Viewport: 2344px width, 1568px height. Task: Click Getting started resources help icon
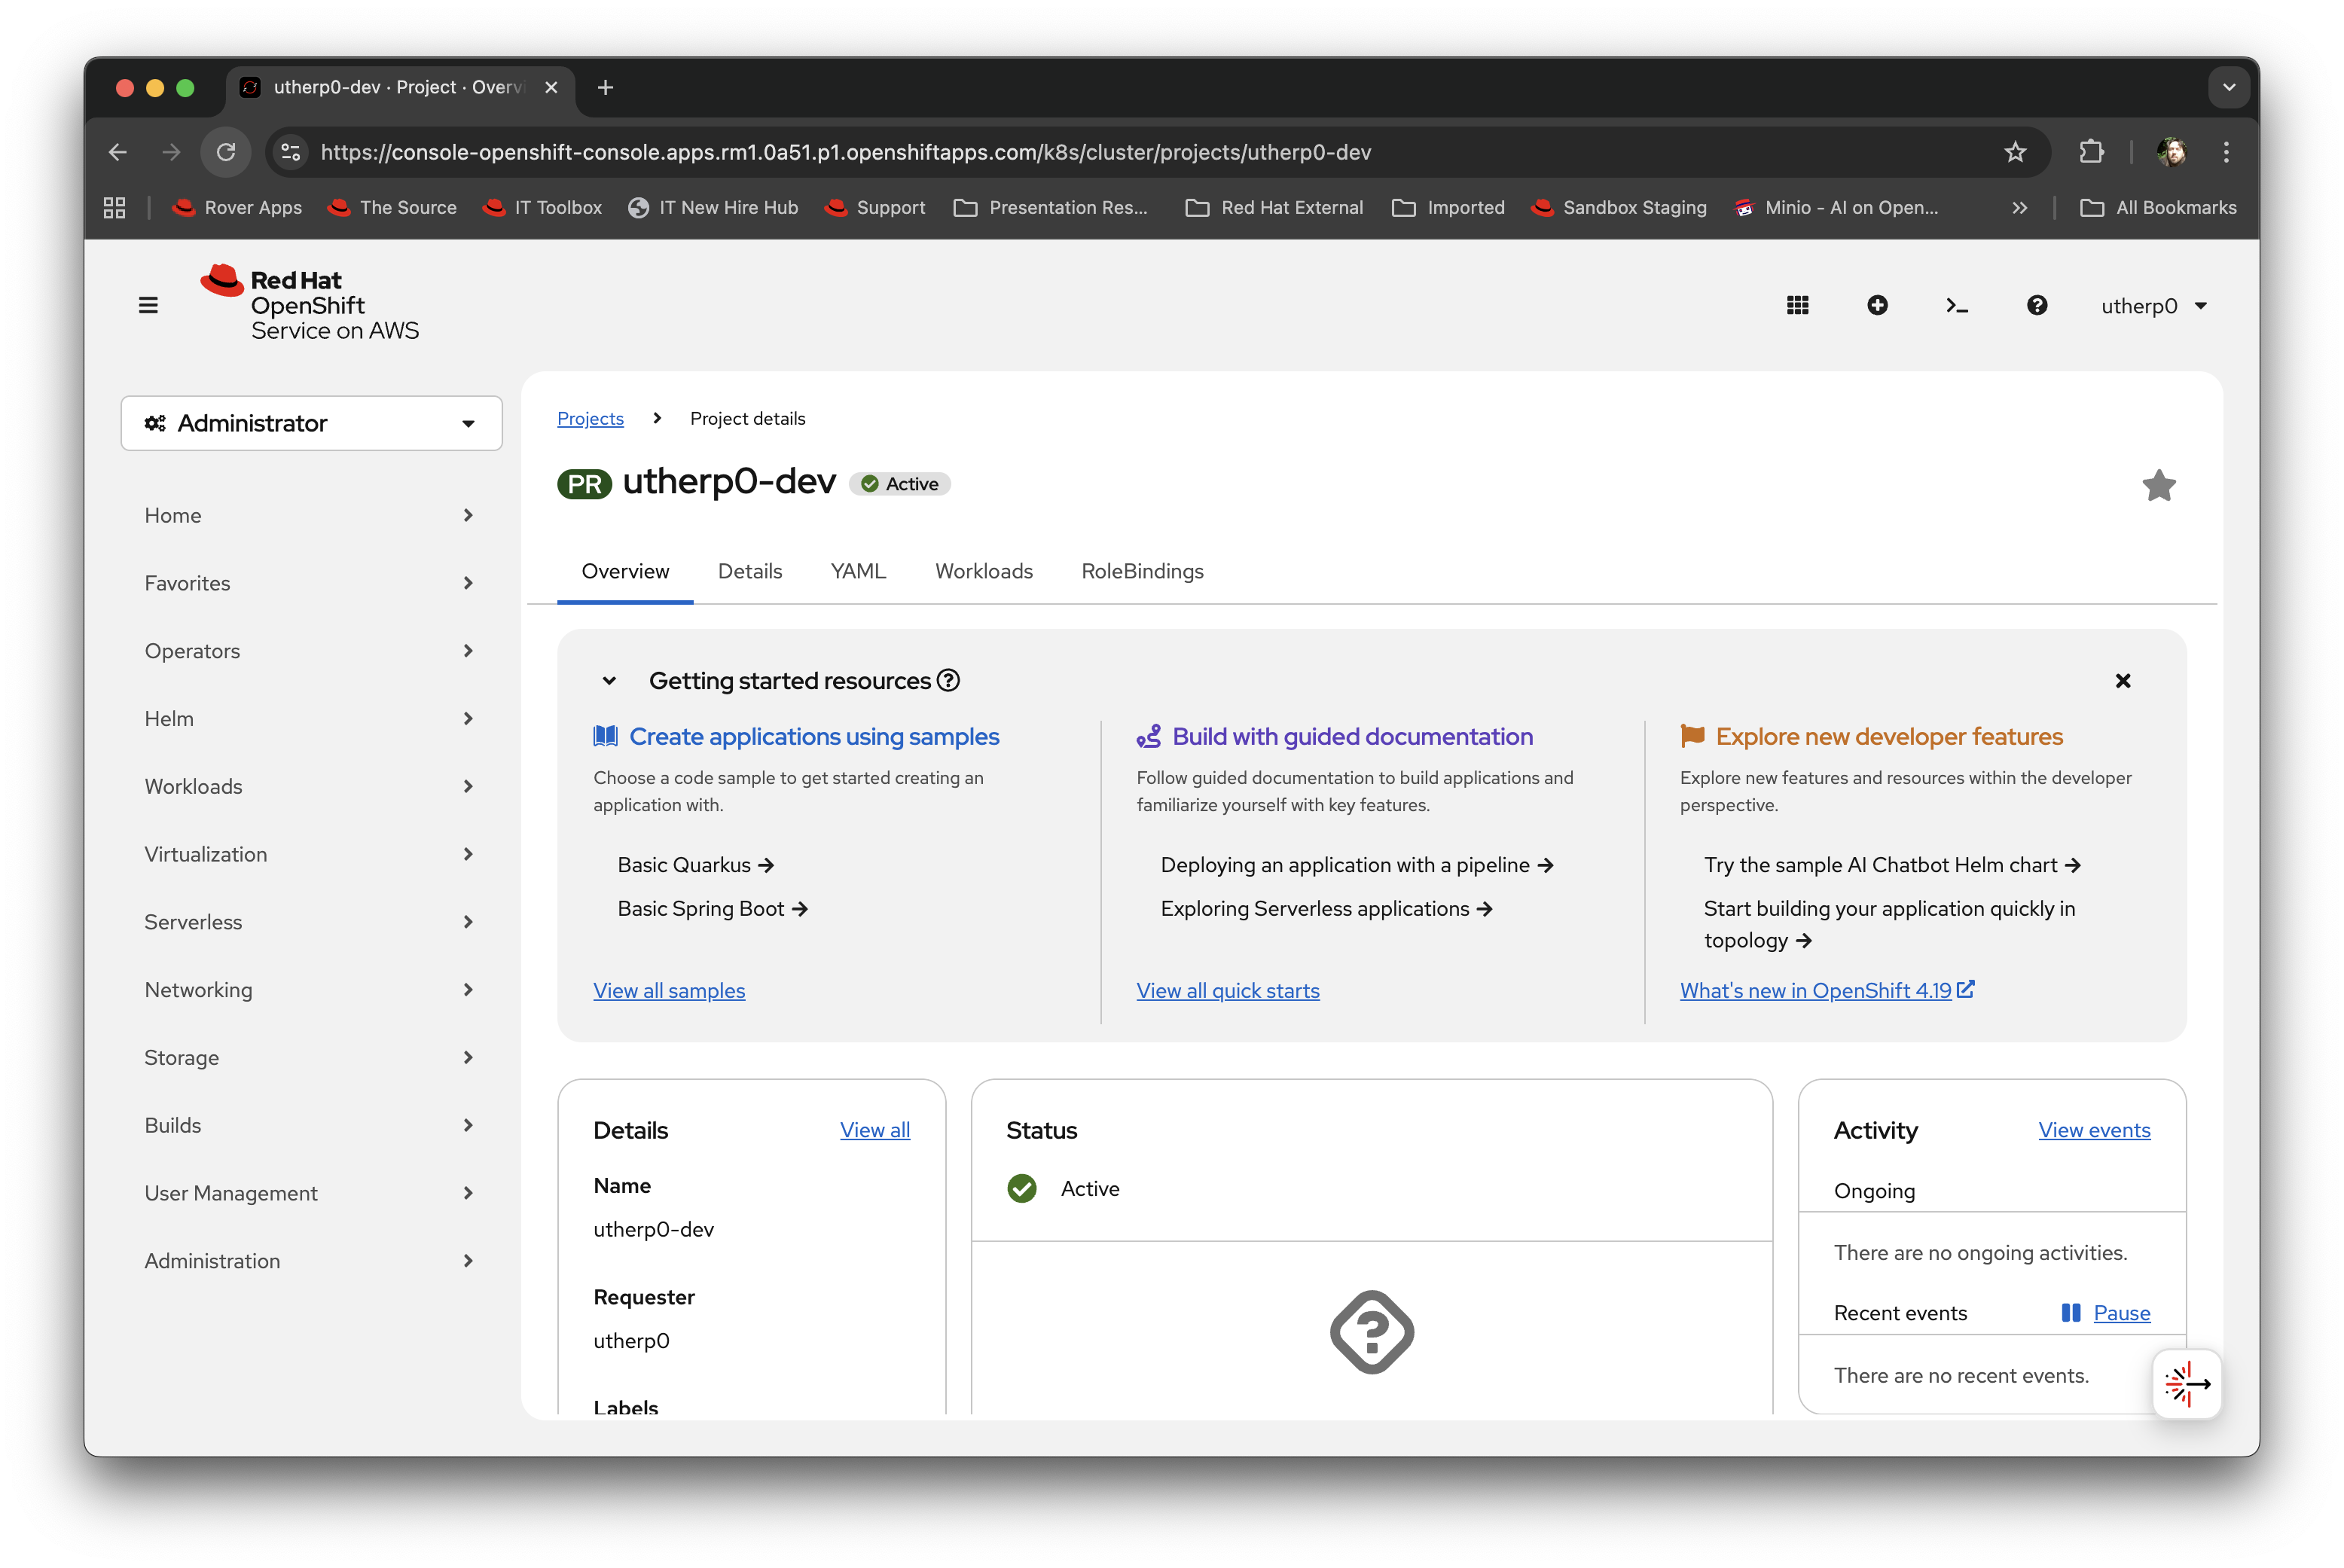tap(948, 681)
